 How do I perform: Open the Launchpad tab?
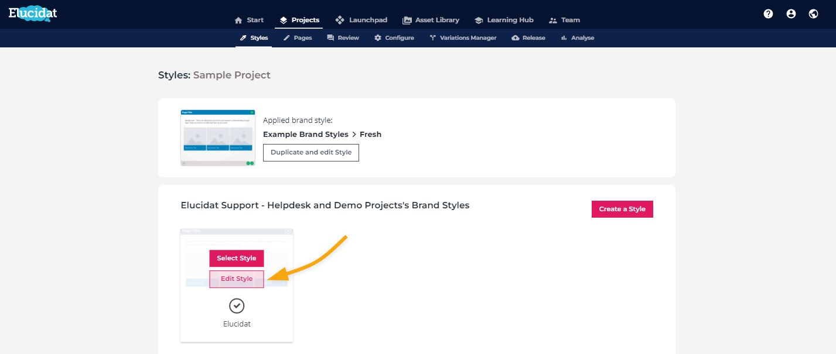pyautogui.click(x=361, y=20)
